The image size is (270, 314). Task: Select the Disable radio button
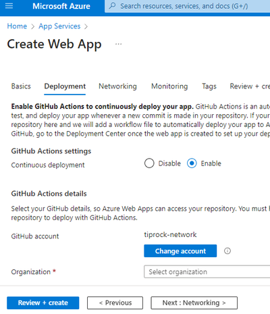(x=149, y=163)
